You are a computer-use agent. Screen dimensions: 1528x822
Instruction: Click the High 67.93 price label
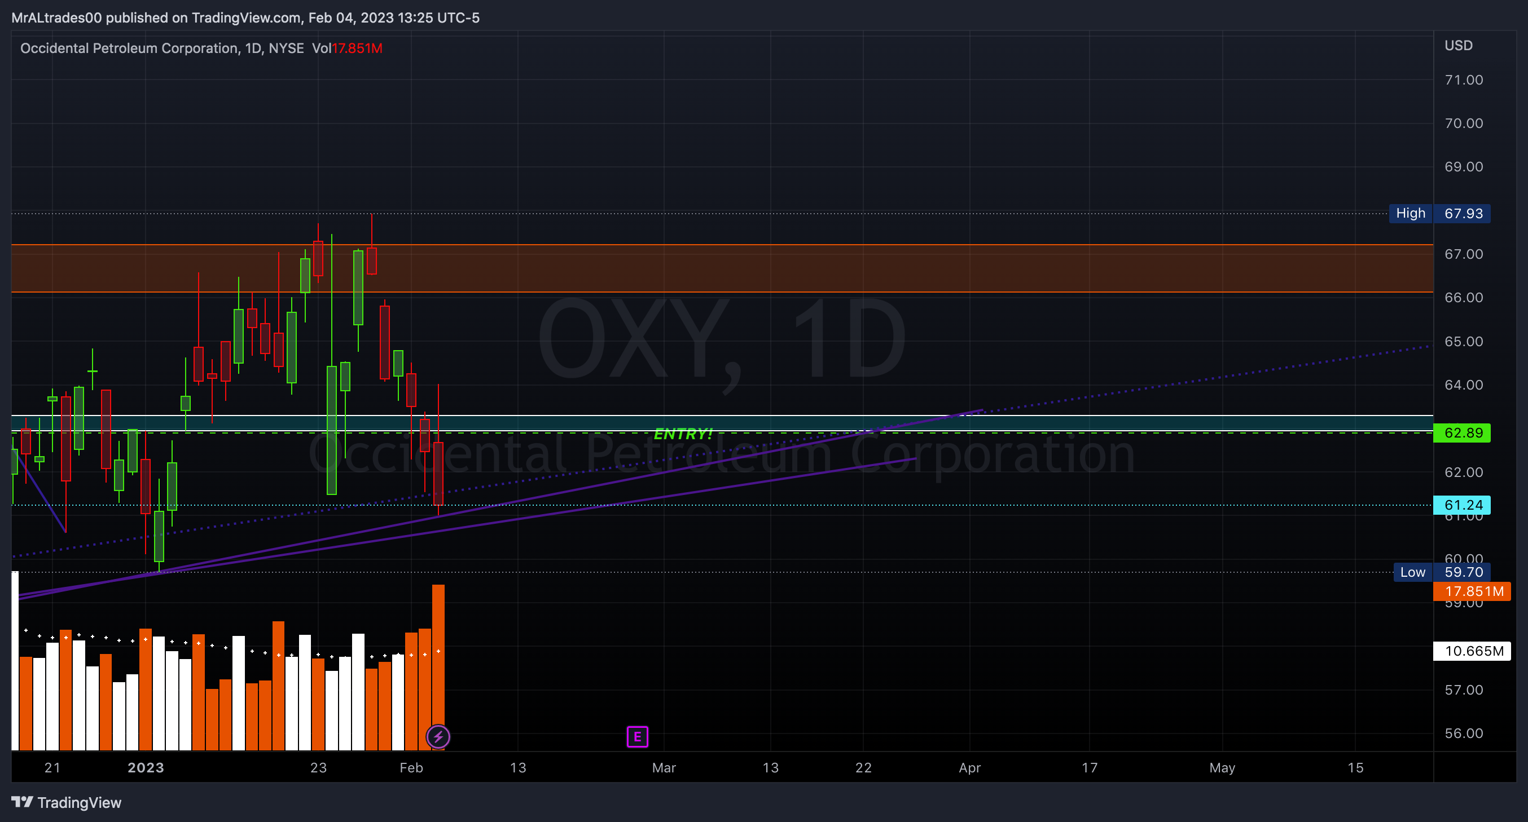pyautogui.click(x=1439, y=213)
